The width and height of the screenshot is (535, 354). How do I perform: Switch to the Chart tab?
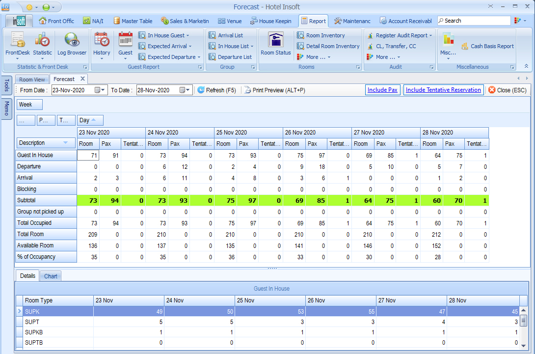[51, 276]
